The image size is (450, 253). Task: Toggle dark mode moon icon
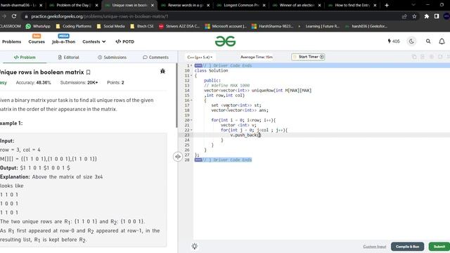411,41
